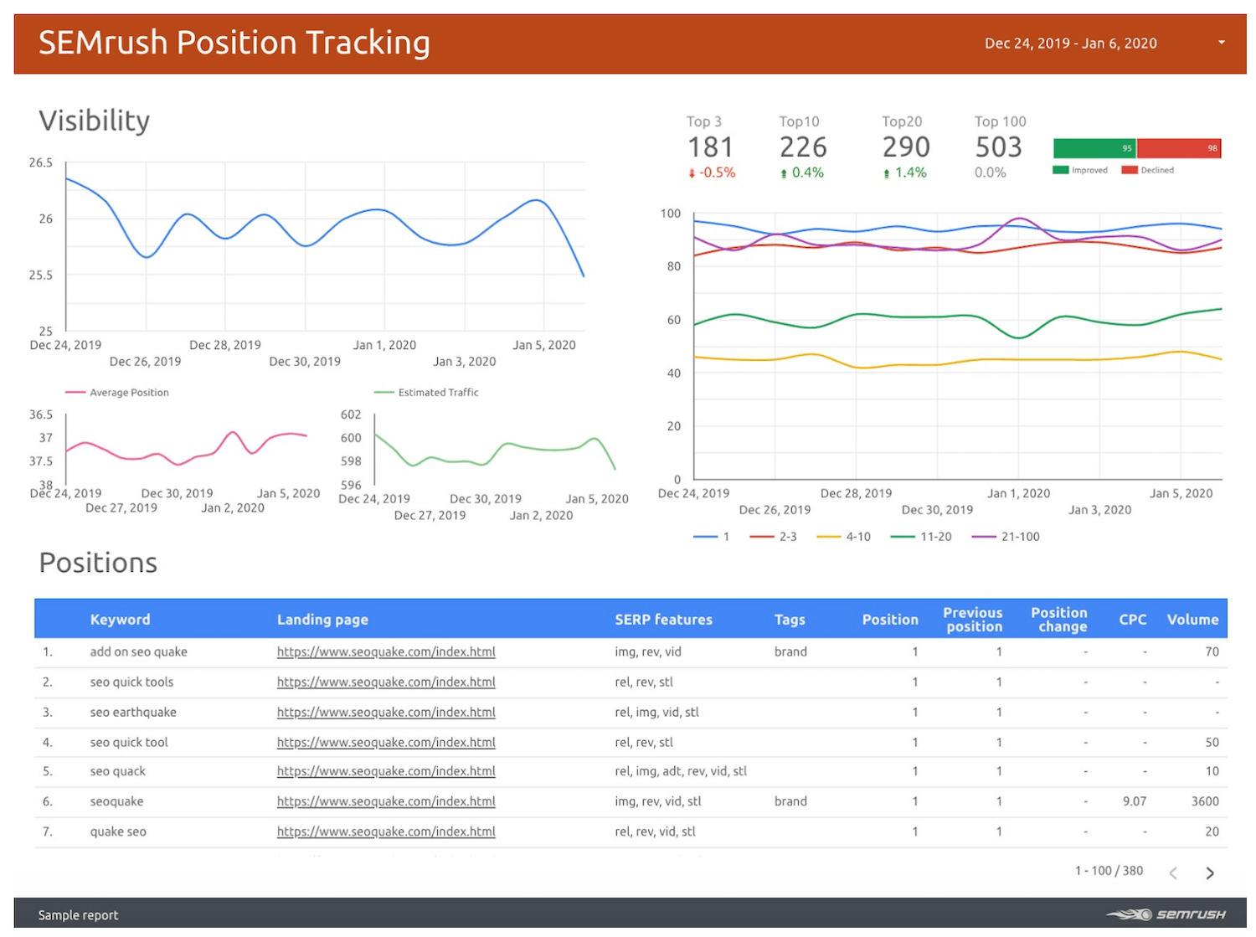Click red decline arrow under Top 3
Image resolution: width=1256 pixels, height=937 pixels.
(x=692, y=173)
